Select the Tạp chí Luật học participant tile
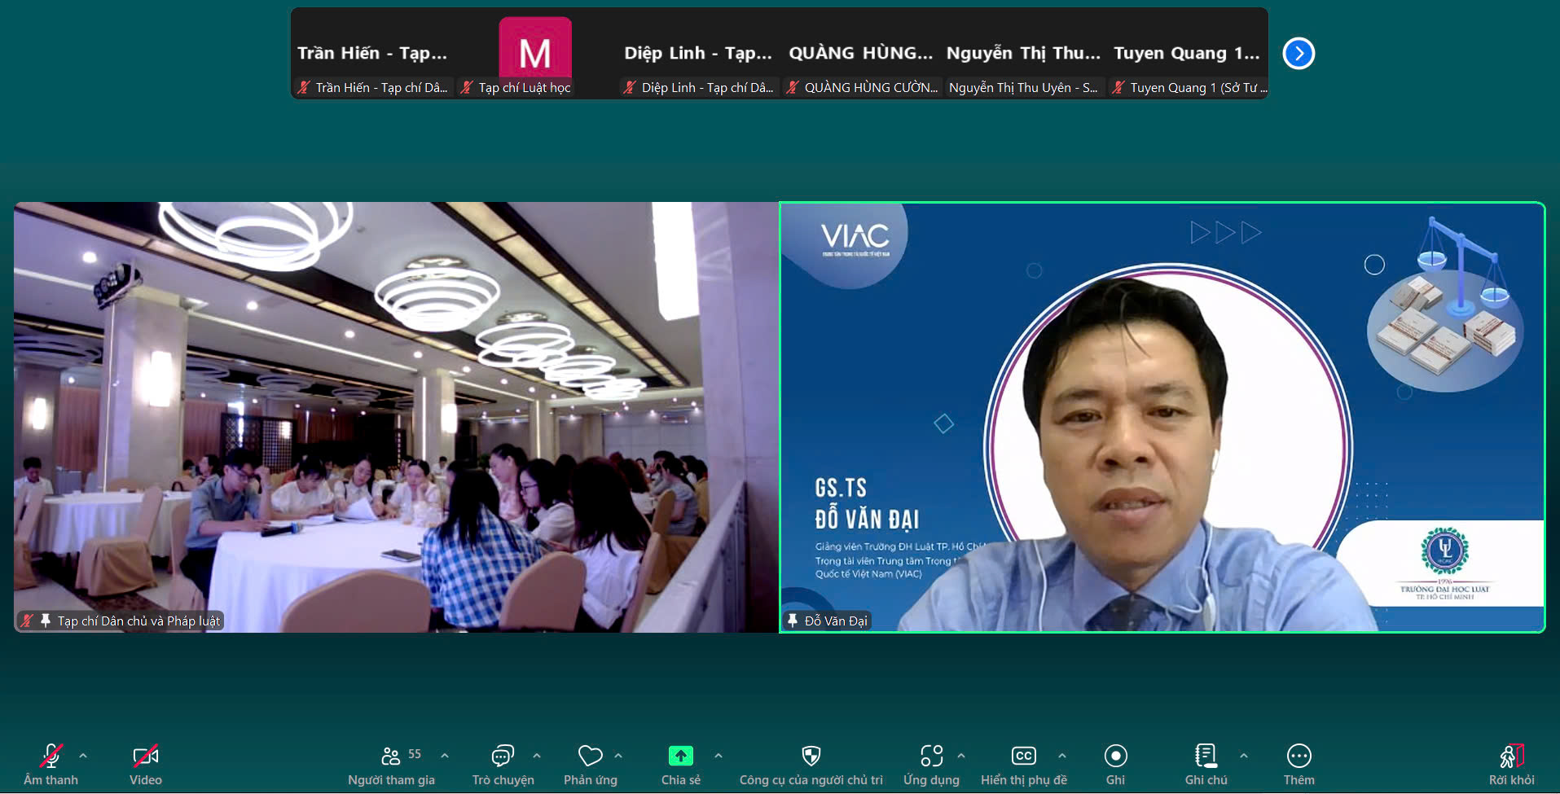 [x=534, y=55]
